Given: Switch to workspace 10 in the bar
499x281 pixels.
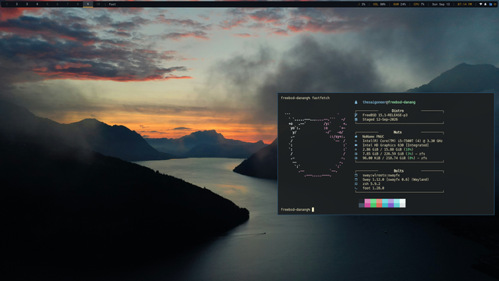Looking at the screenshot, I should coord(98,4).
